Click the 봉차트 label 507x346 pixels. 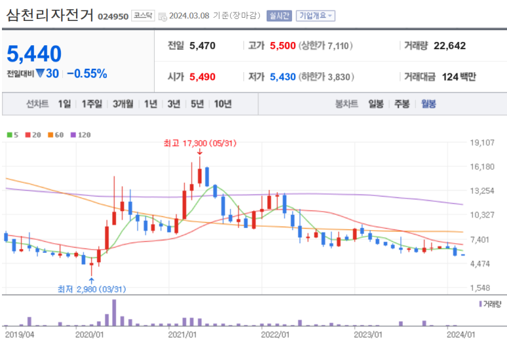[346, 104]
